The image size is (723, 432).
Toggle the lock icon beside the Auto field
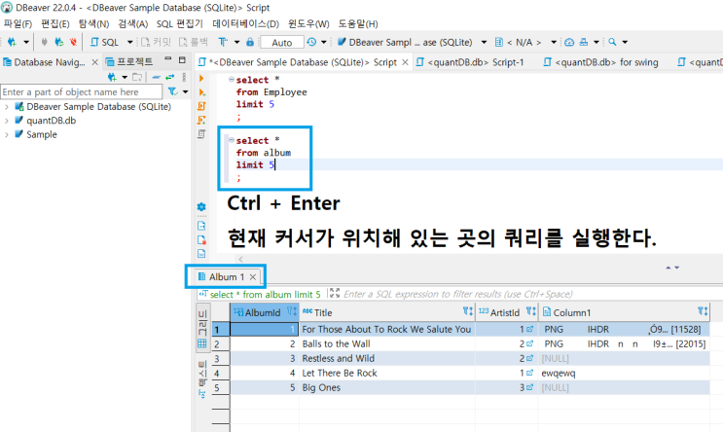pos(250,42)
